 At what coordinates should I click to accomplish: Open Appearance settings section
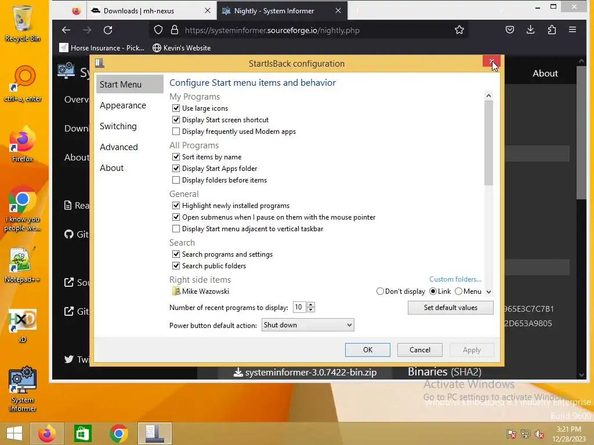123,105
